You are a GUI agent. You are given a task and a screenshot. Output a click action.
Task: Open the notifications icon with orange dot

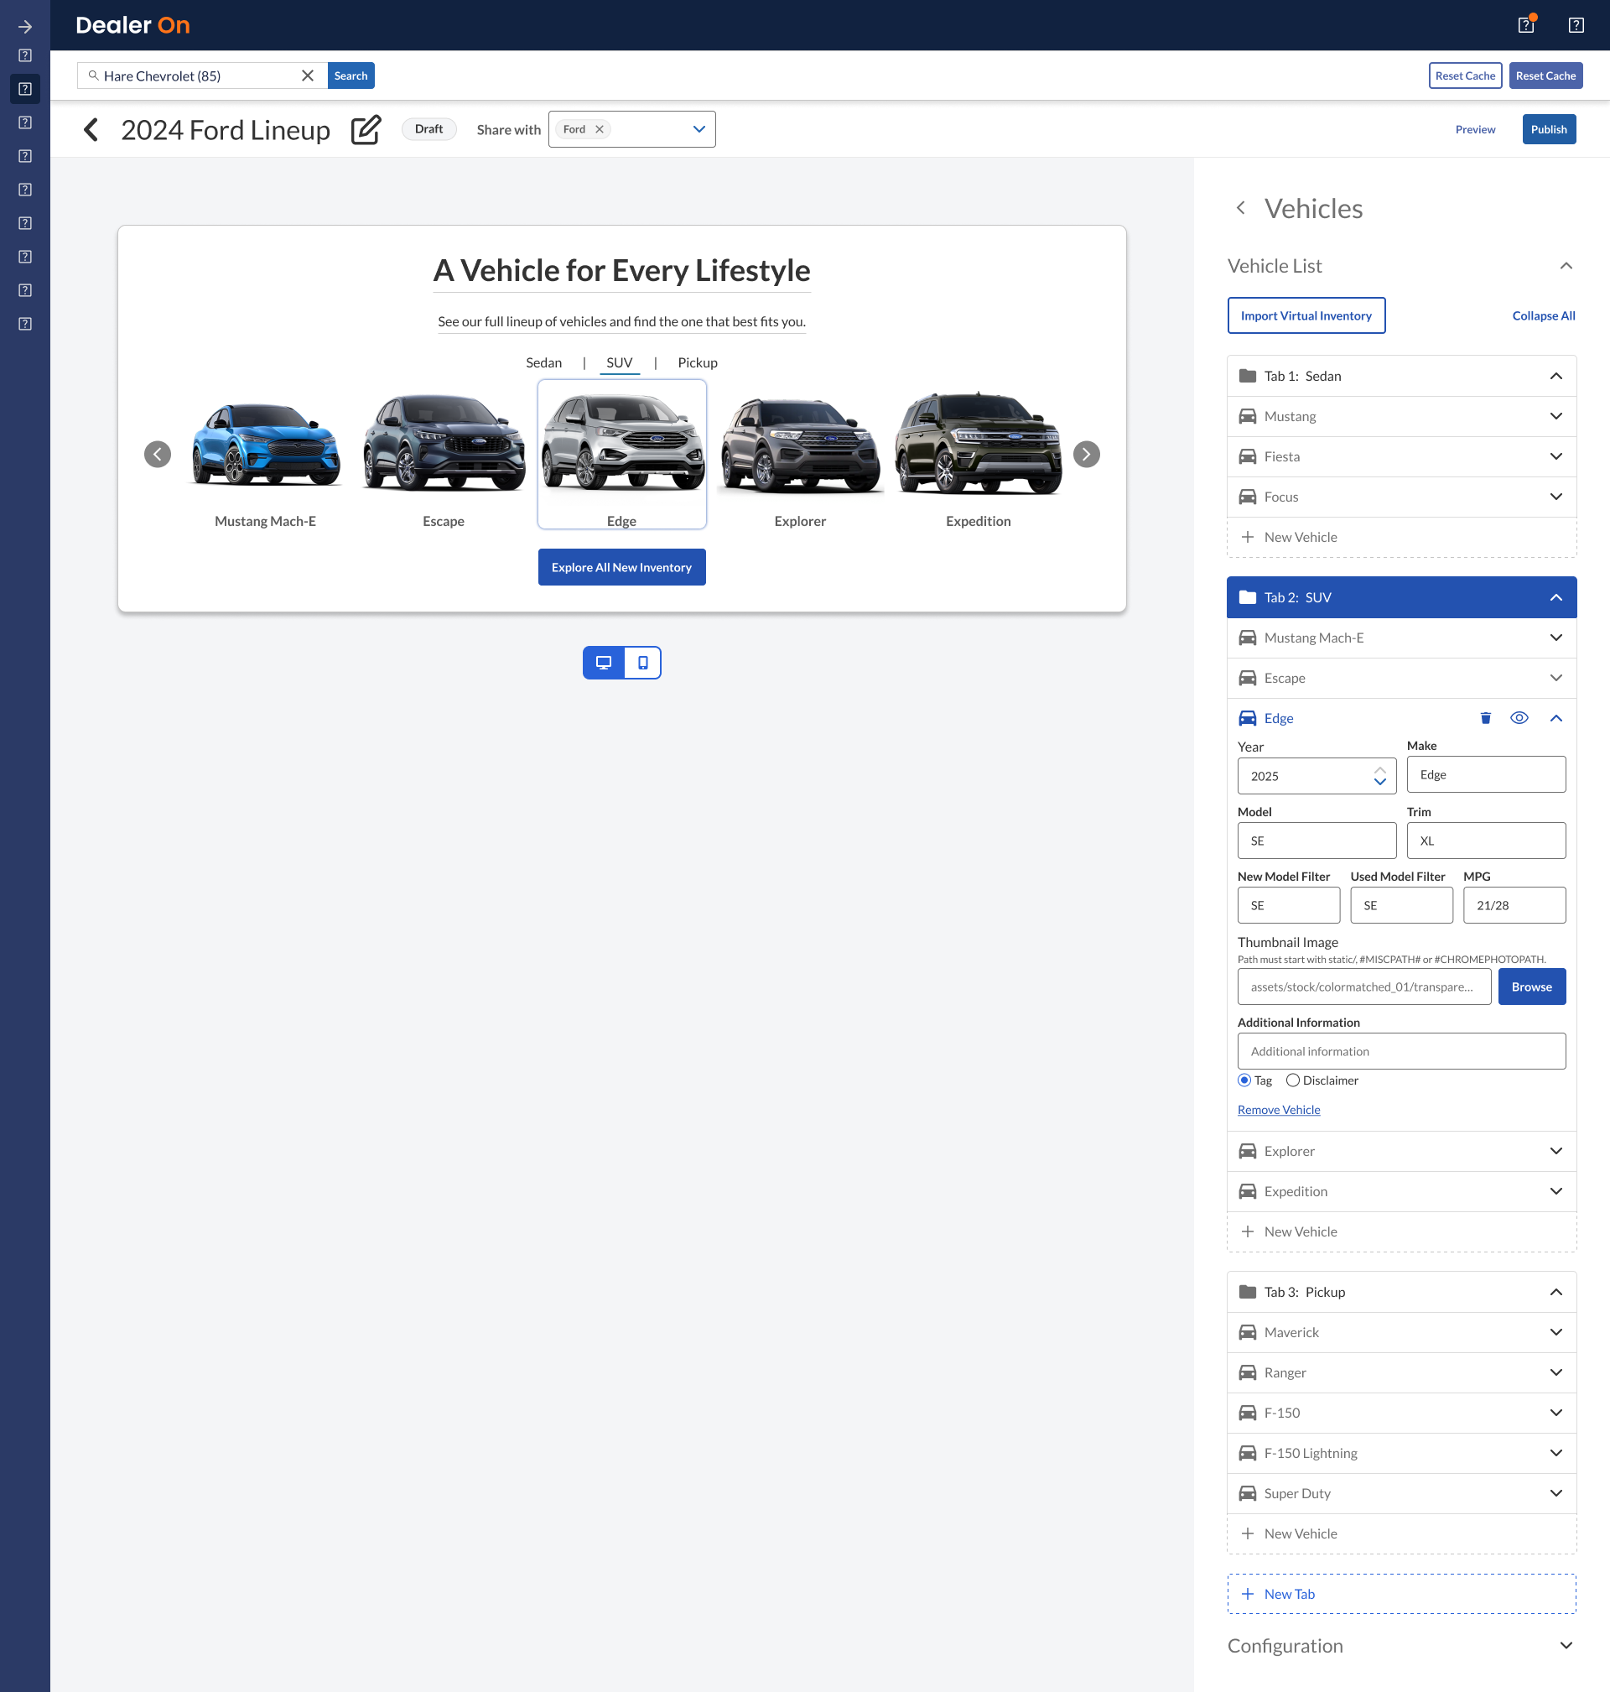1526,25
